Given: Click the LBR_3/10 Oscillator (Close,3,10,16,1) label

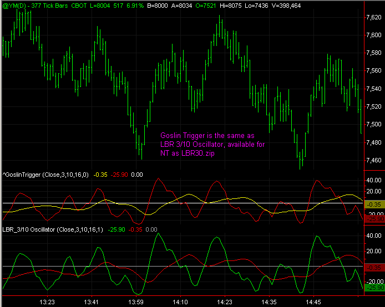Looking at the screenshot, I should [53, 230].
